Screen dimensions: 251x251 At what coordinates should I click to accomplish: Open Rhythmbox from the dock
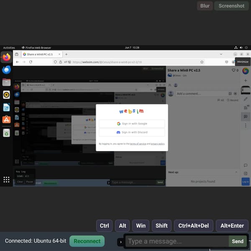coord(6,95)
